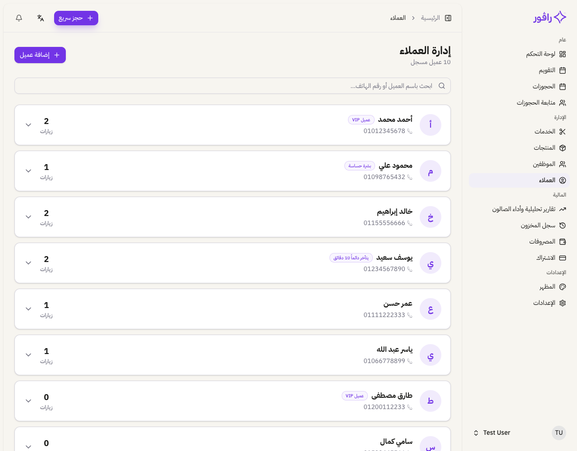Click the client search input field
The width and height of the screenshot is (577, 451).
tap(233, 86)
